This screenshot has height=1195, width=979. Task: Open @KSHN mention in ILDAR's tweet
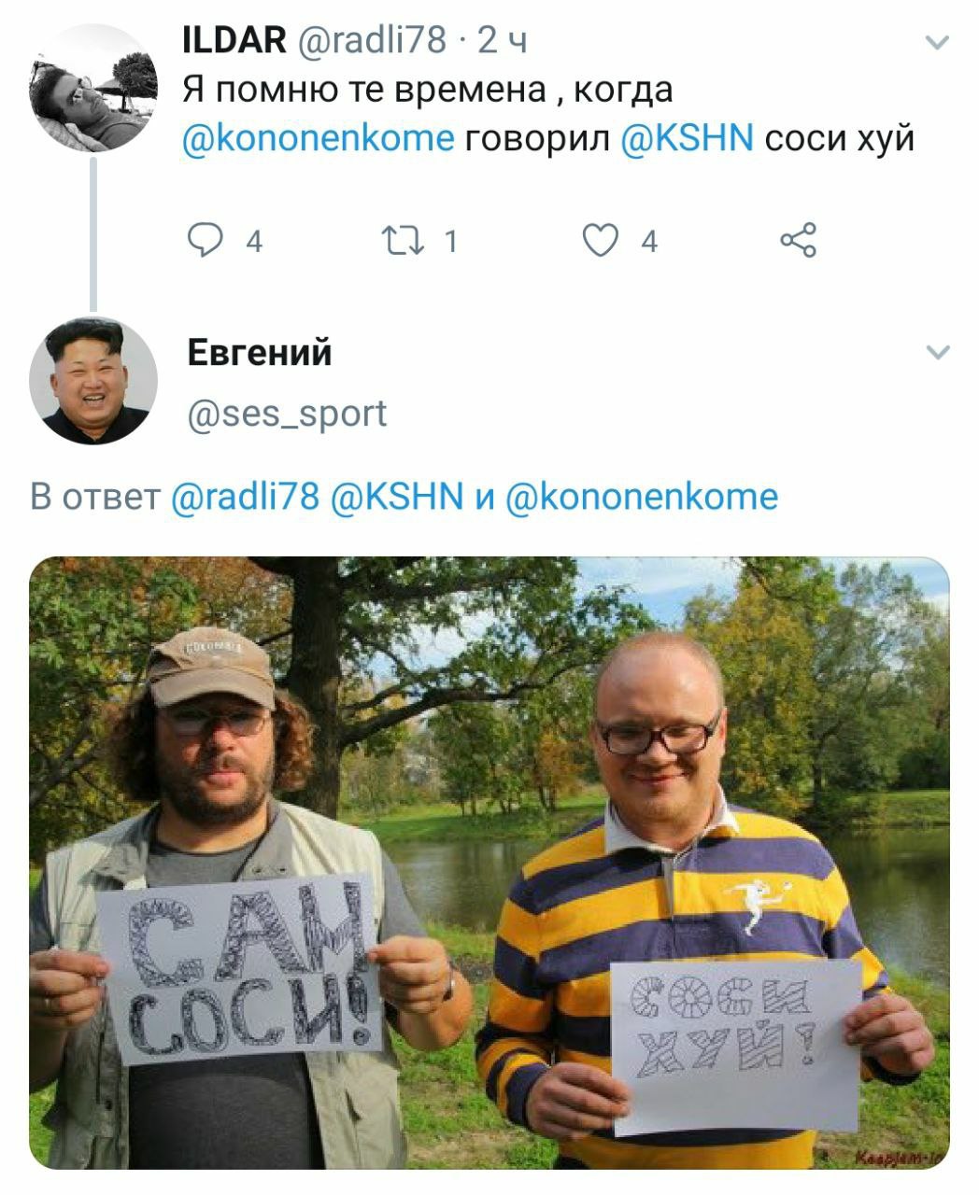point(688,137)
